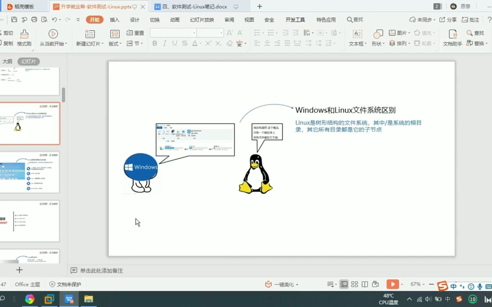Screen dimensions: 492x307
Task: Click Increase Font Size icon
Action: pyautogui.click(x=230, y=33)
